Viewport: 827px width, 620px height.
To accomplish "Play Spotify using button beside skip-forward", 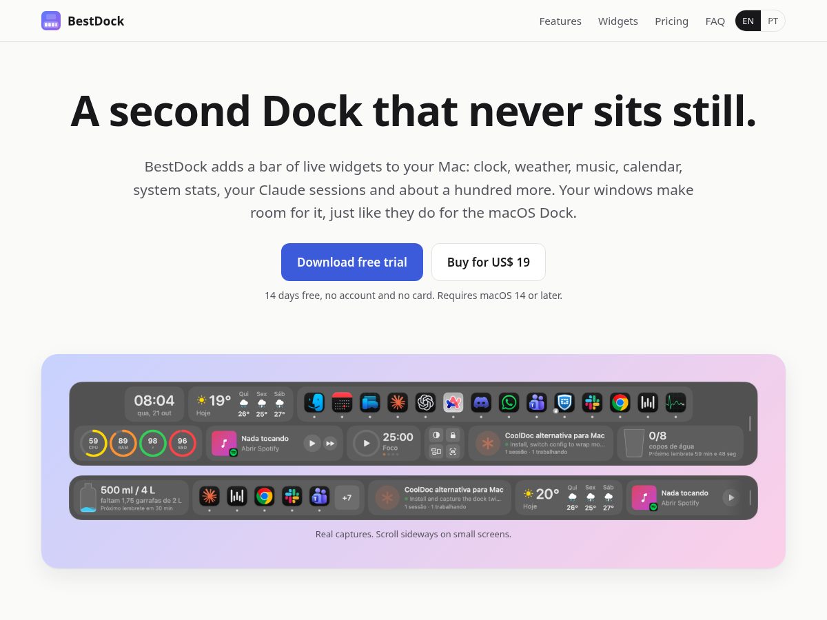I will [x=312, y=443].
